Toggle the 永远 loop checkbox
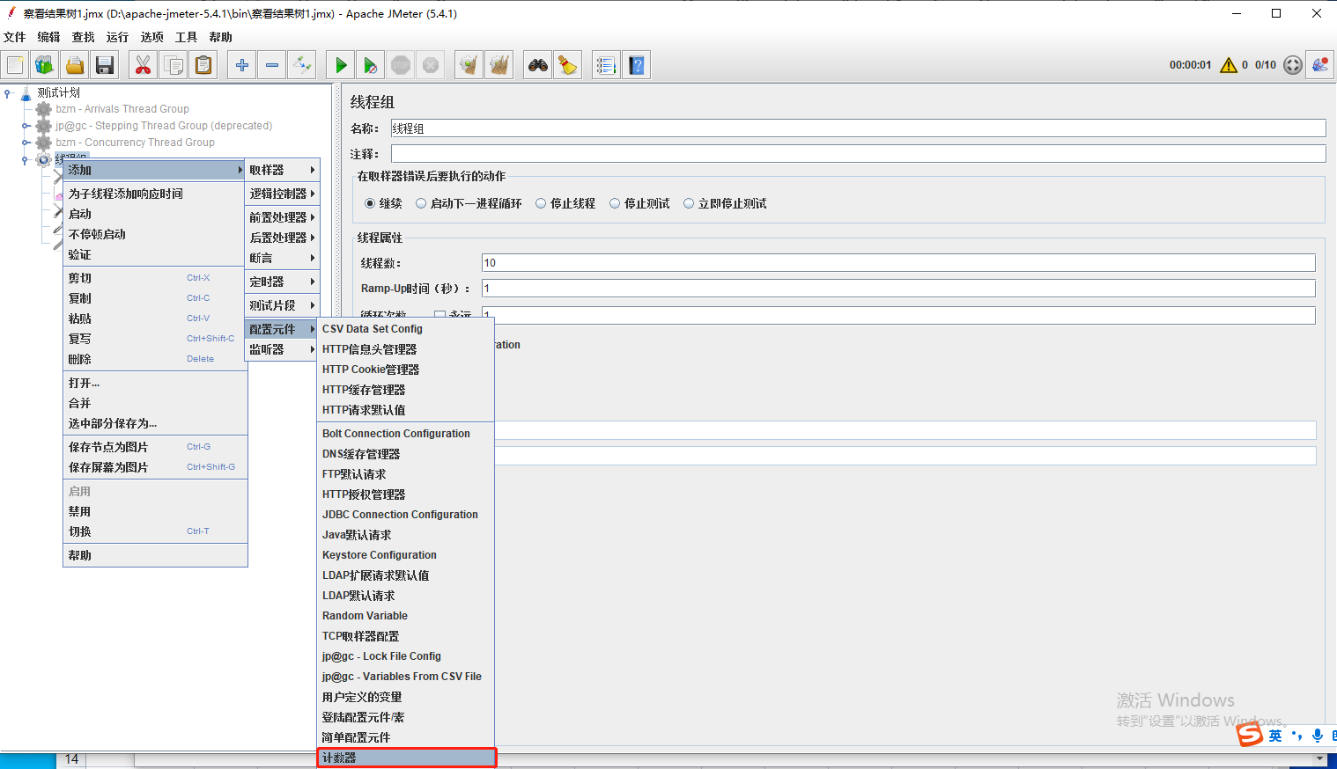Image resolution: width=1337 pixels, height=769 pixels. [x=440, y=314]
